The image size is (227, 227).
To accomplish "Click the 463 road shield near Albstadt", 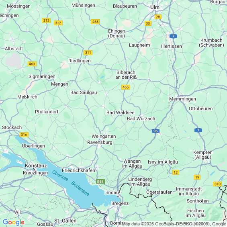I will tap(32, 64).
